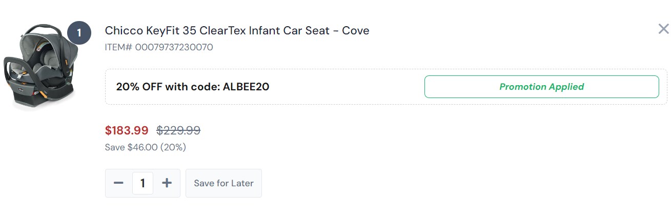
Task: Click the word Cove in product title
Action: 355,31
